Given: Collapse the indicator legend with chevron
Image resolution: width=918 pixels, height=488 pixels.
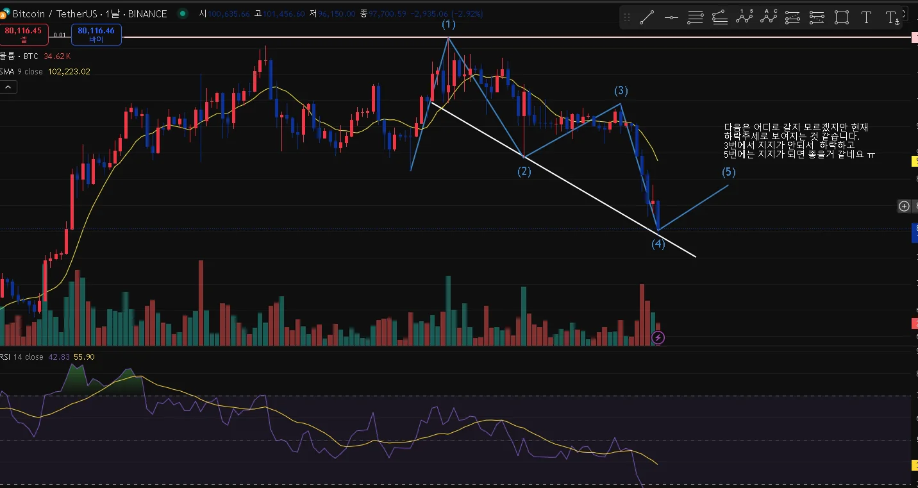Looking at the screenshot, I should point(8,87).
